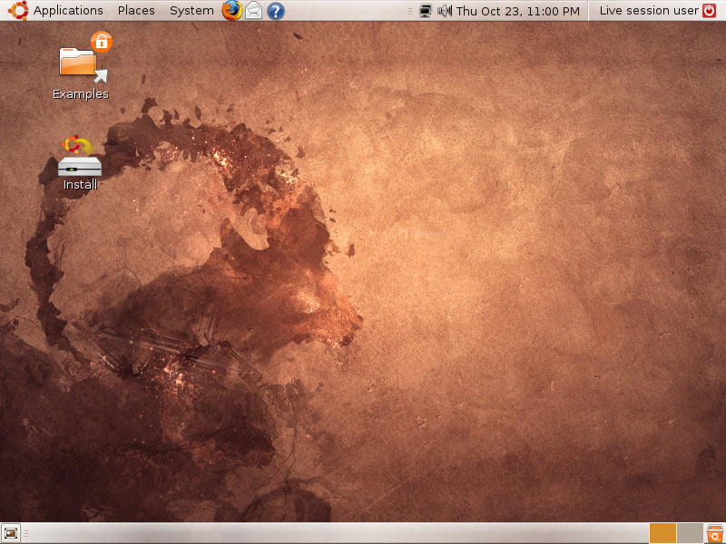Click Live session user switcher
The height and width of the screenshot is (544, 726).
tap(649, 11)
